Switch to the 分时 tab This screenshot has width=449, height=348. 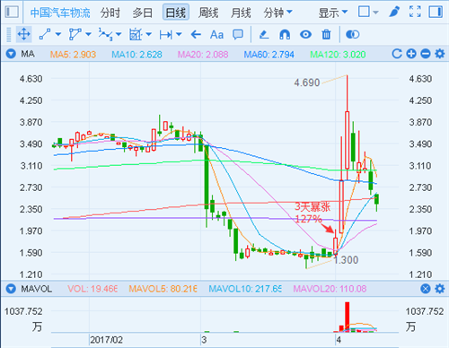tap(110, 13)
